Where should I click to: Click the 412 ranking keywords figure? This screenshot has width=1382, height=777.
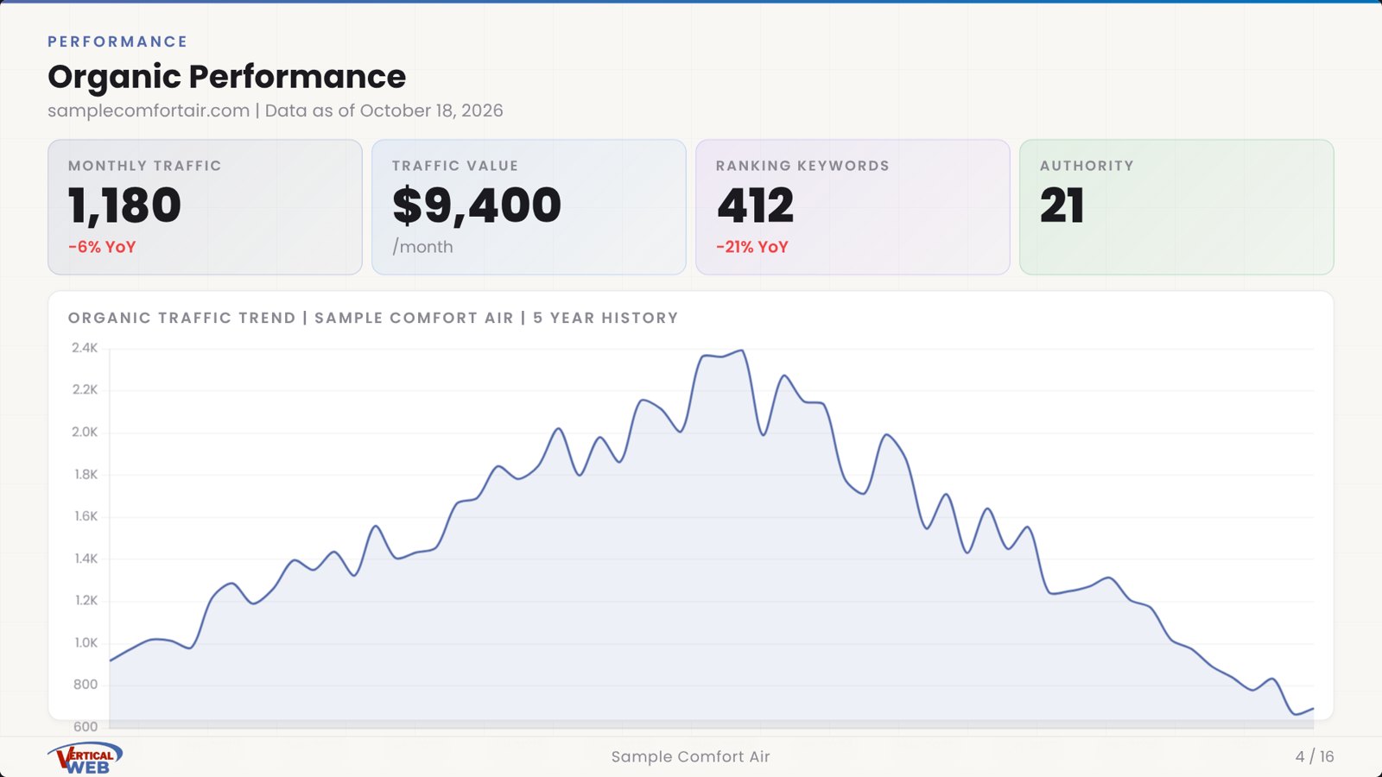coord(755,205)
